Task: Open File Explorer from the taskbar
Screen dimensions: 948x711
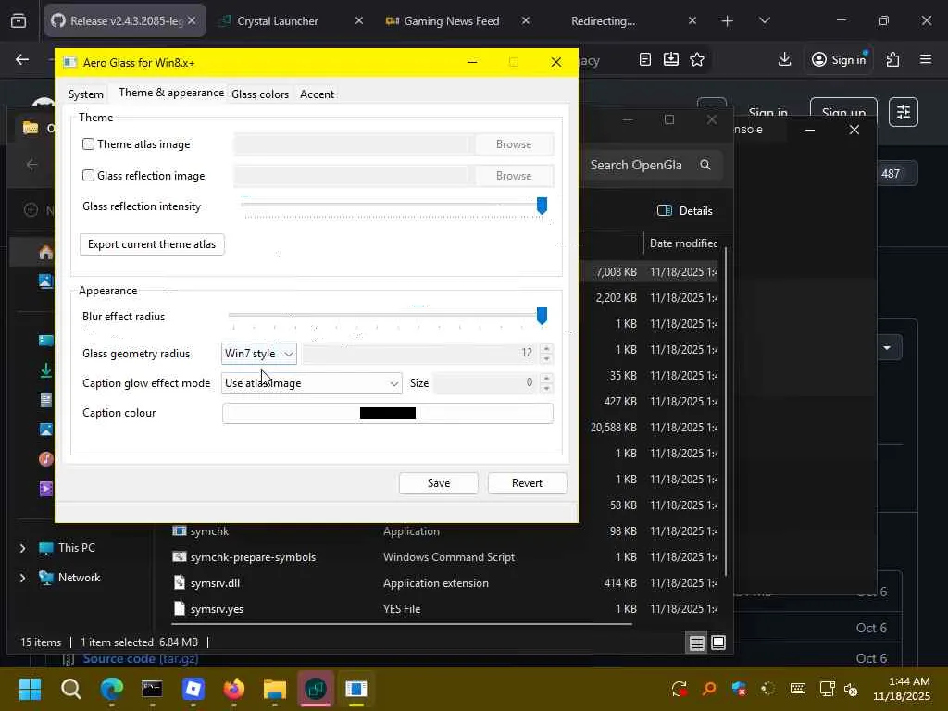Action: [274, 689]
